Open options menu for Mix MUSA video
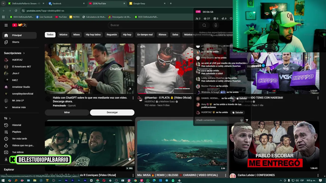Screen dimensions: 326x183 point(225,175)
